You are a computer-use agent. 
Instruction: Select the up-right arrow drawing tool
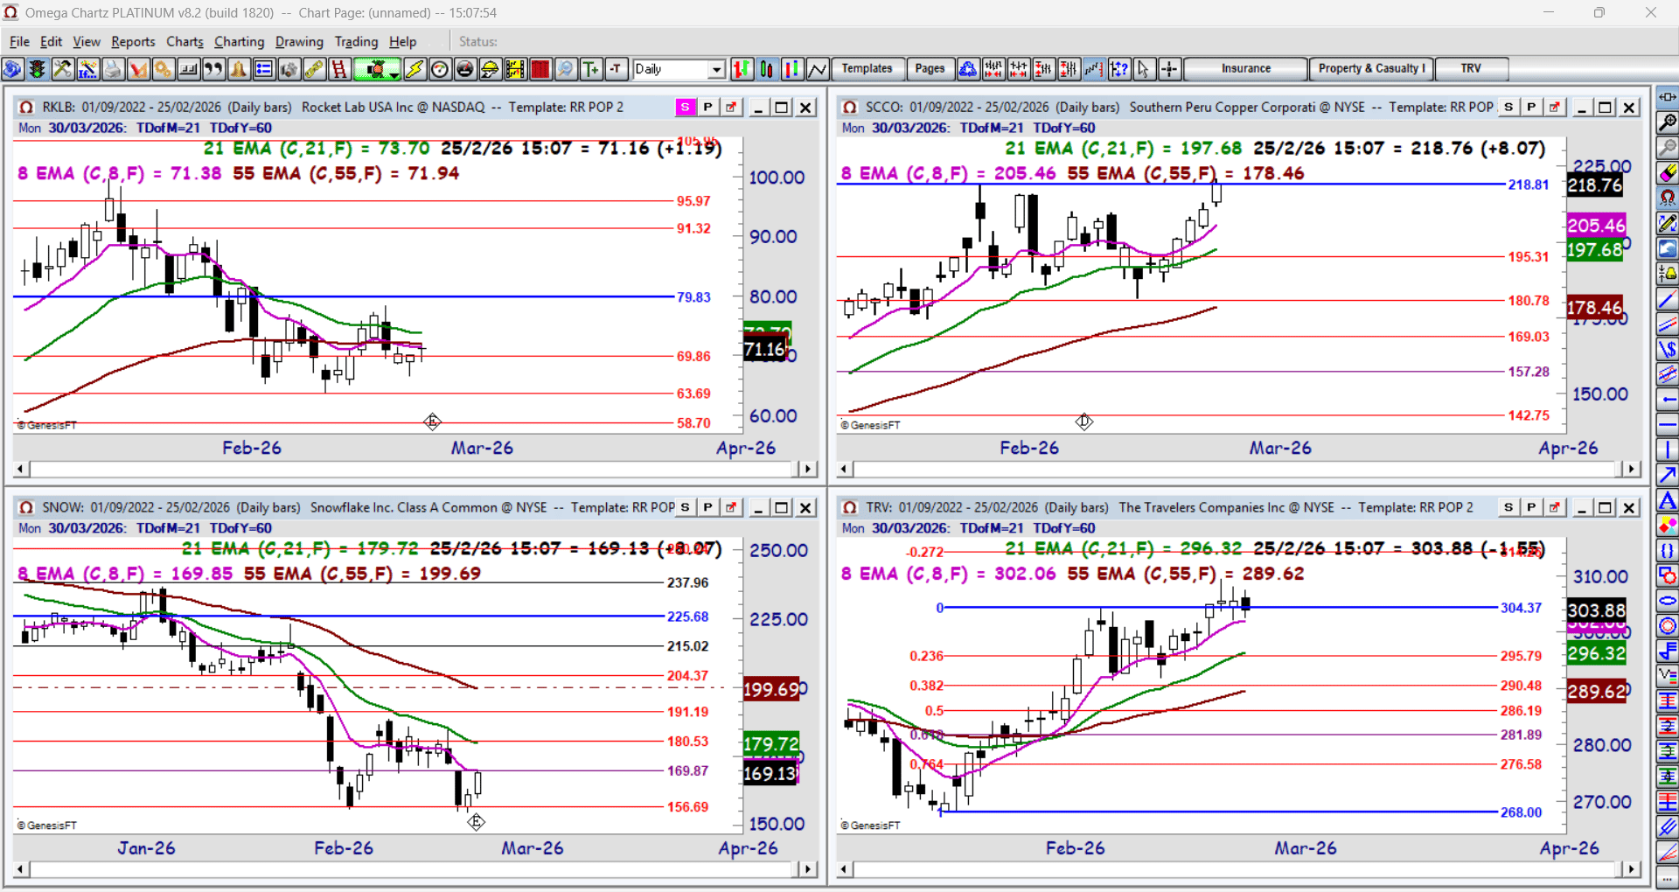[1668, 475]
